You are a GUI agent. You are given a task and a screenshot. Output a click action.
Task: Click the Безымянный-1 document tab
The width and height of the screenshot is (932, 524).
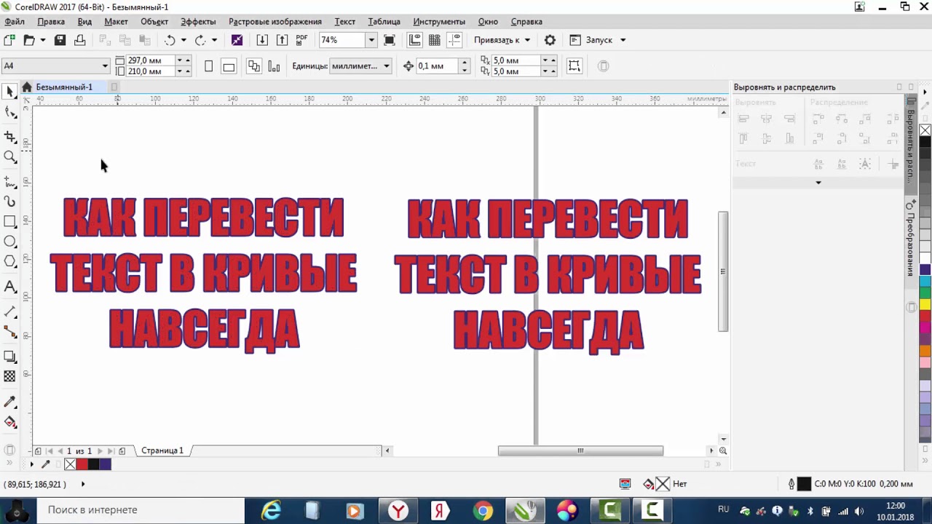click(x=64, y=87)
